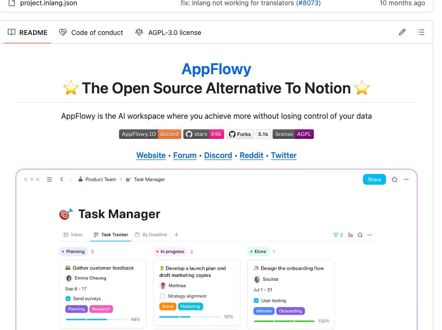Add a new view with plus icon

(177, 235)
